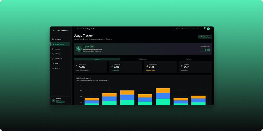This screenshot has width=263, height=131.
Task: Click the notification badge in top bar
Action: (x=205, y=28)
